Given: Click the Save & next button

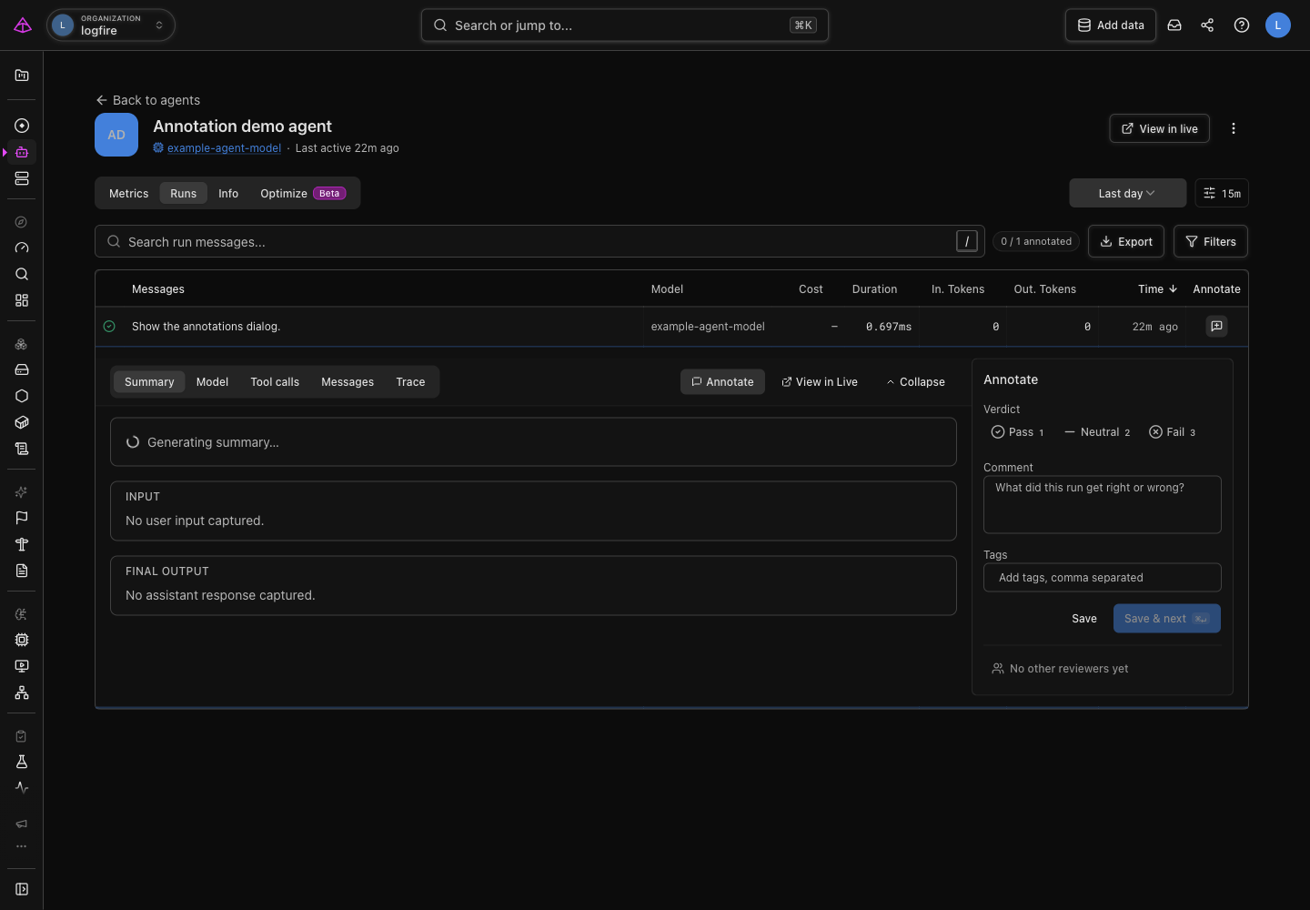Looking at the screenshot, I should click(1166, 619).
